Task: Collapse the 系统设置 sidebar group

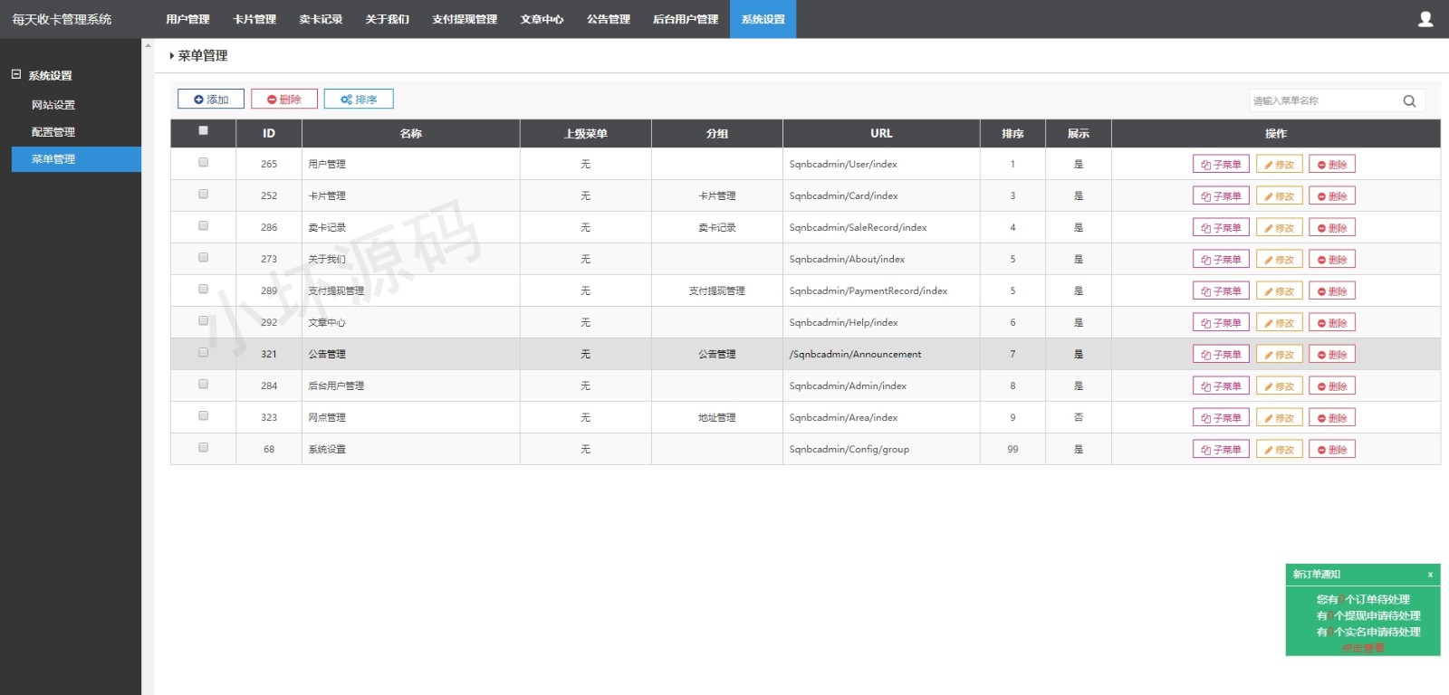Action: 16,75
